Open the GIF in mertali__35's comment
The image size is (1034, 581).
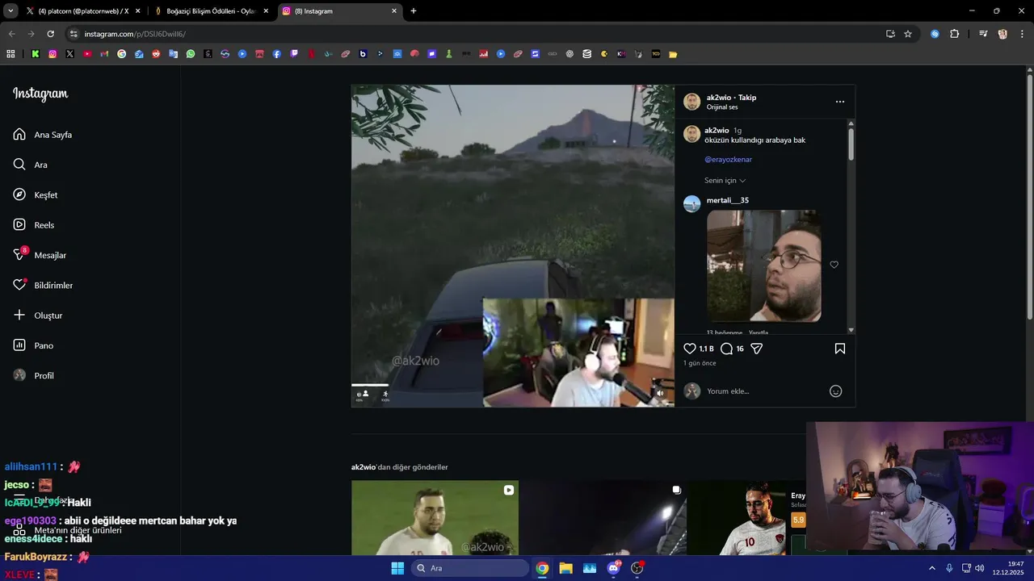764,266
